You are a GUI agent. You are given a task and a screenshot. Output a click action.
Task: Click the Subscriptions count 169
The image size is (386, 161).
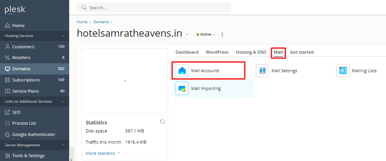click(61, 80)
